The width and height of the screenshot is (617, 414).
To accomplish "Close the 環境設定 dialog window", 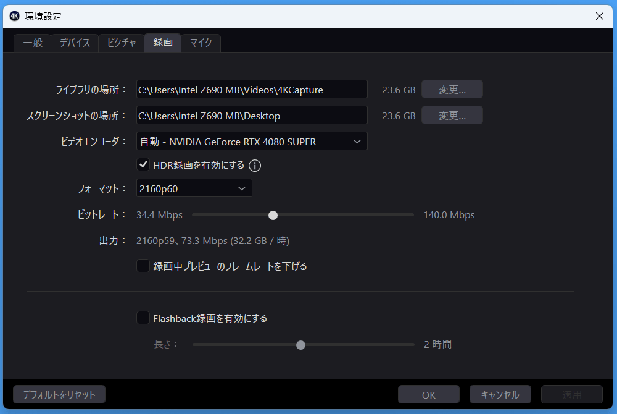I will pyautogui.click(x=599, y=16).
